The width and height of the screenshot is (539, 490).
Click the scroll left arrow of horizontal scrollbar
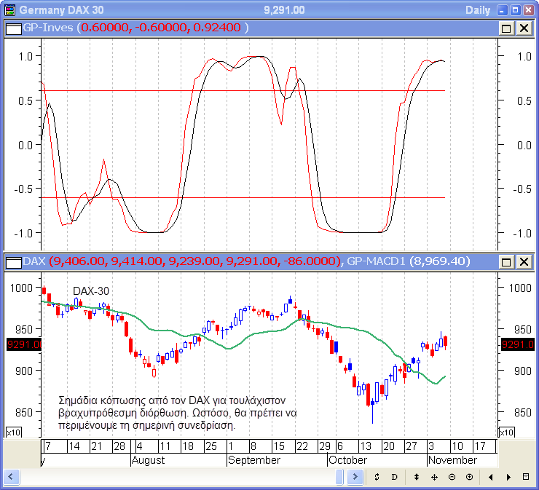coord(12,477)
